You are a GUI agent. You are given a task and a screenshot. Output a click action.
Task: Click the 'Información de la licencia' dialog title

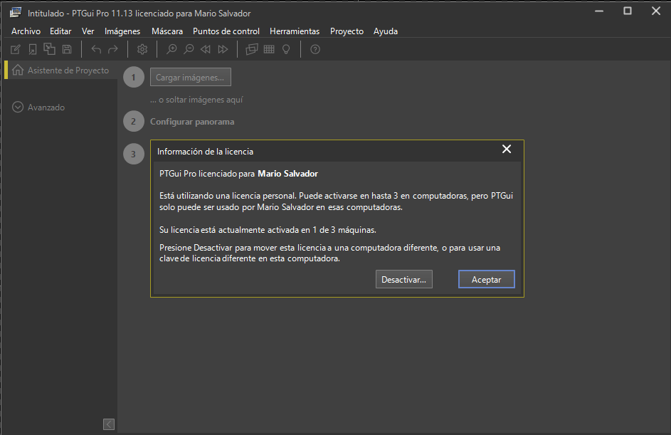point(206,152)
